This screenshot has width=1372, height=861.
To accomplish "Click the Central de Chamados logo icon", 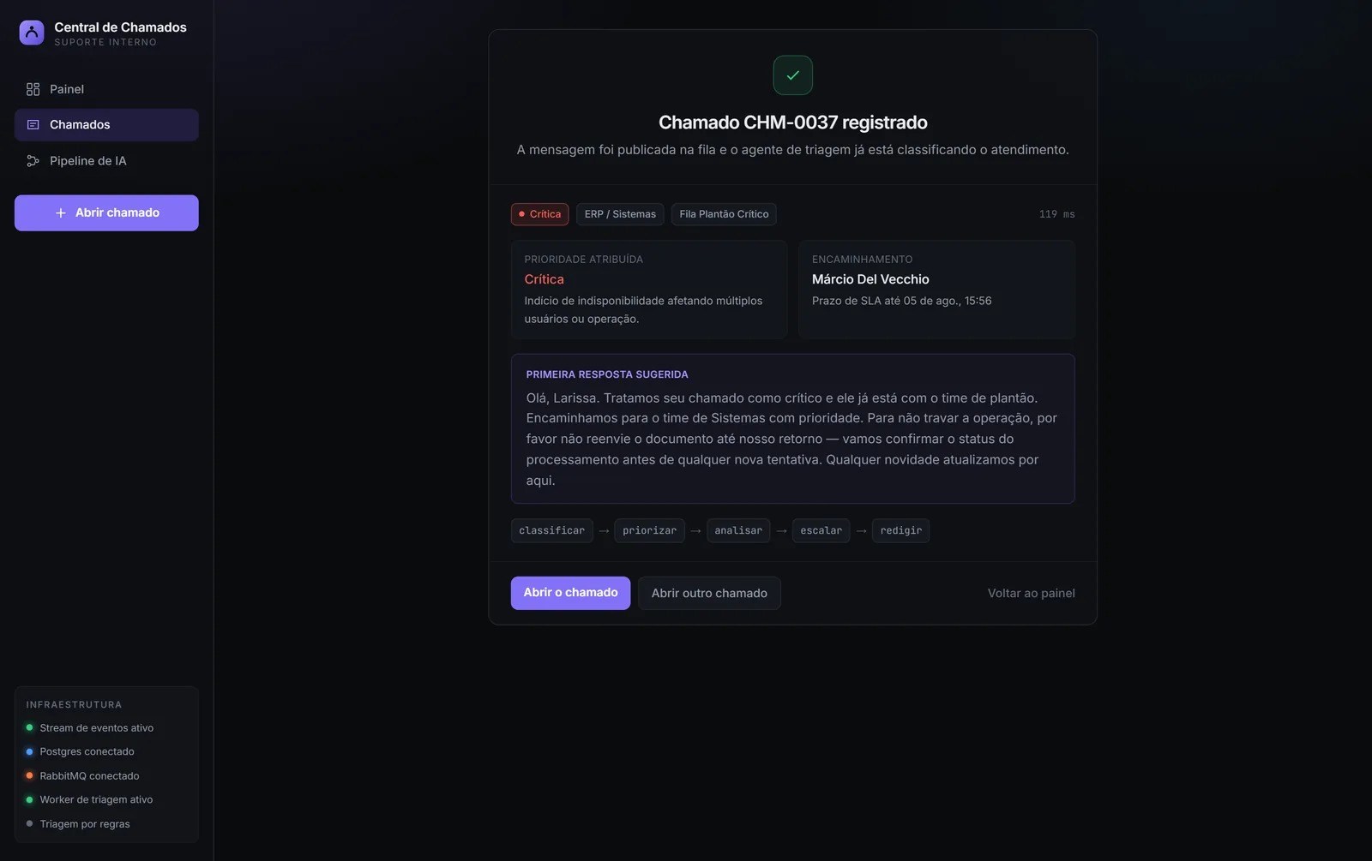I will click(x=32, y=33).
